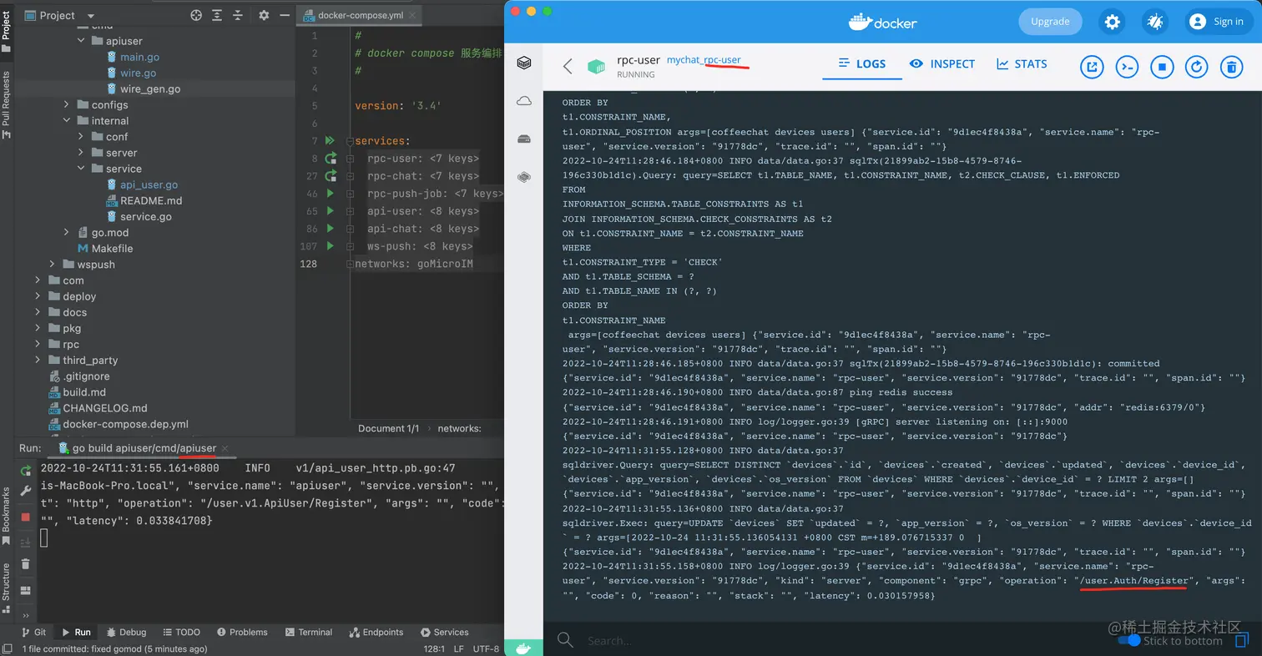Image resolution: width=1262 pixels, height=656 pixels.
Task: Switch to LOGS tab
Action: tap(862, 63)
